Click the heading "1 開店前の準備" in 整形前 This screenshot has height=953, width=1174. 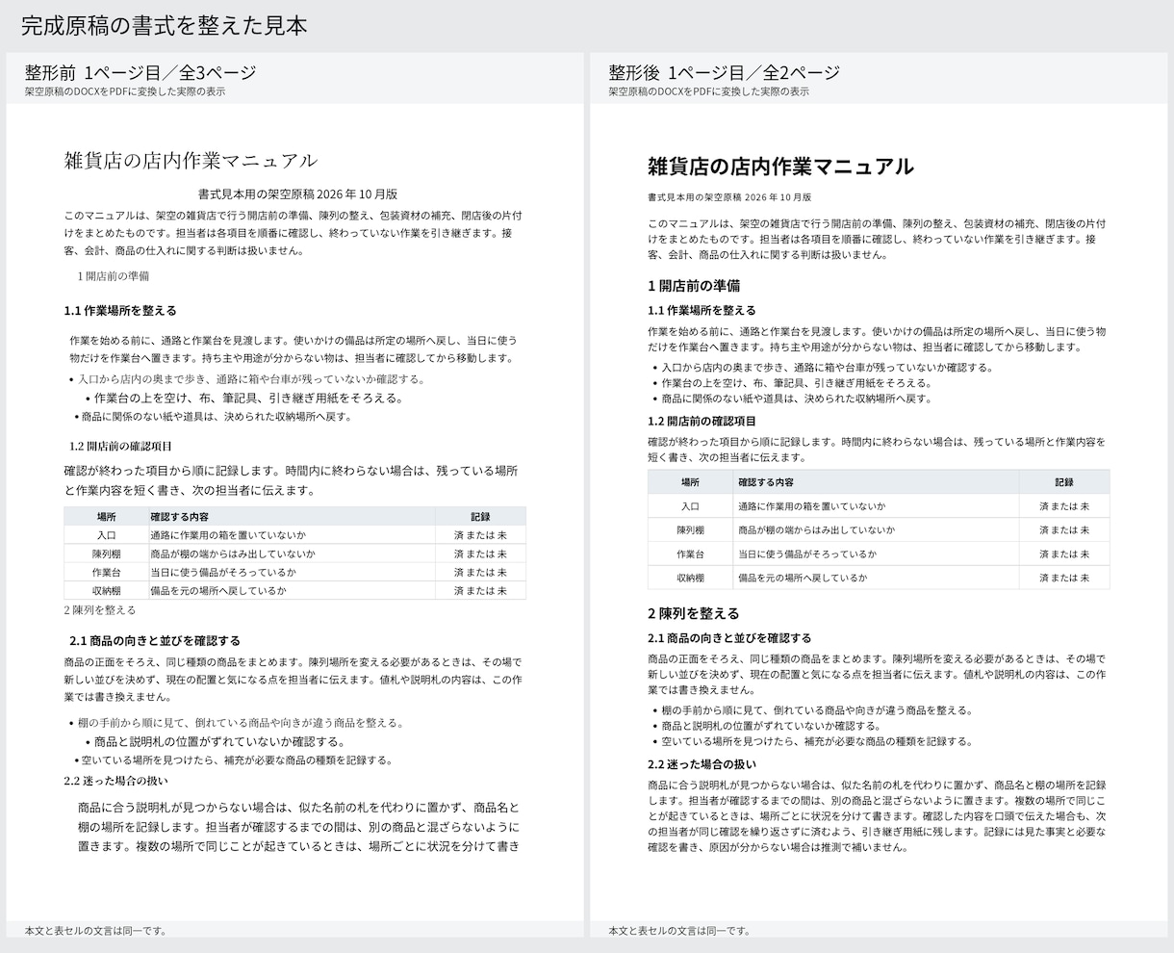pos(114,275)
